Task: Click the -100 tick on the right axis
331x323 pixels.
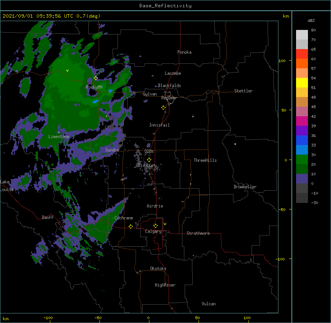Action: [x=281, y=259]
